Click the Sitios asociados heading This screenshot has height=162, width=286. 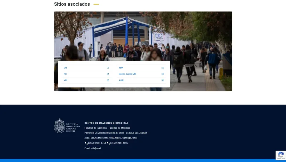(x=72, y=4)
